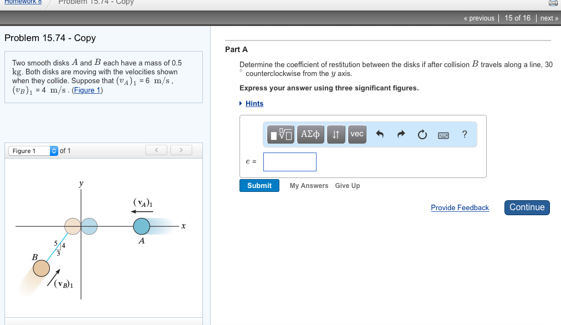Screen dimensions: 561x325
Task: Open the keyboard shortcuts icon
Action: point(443,134)
